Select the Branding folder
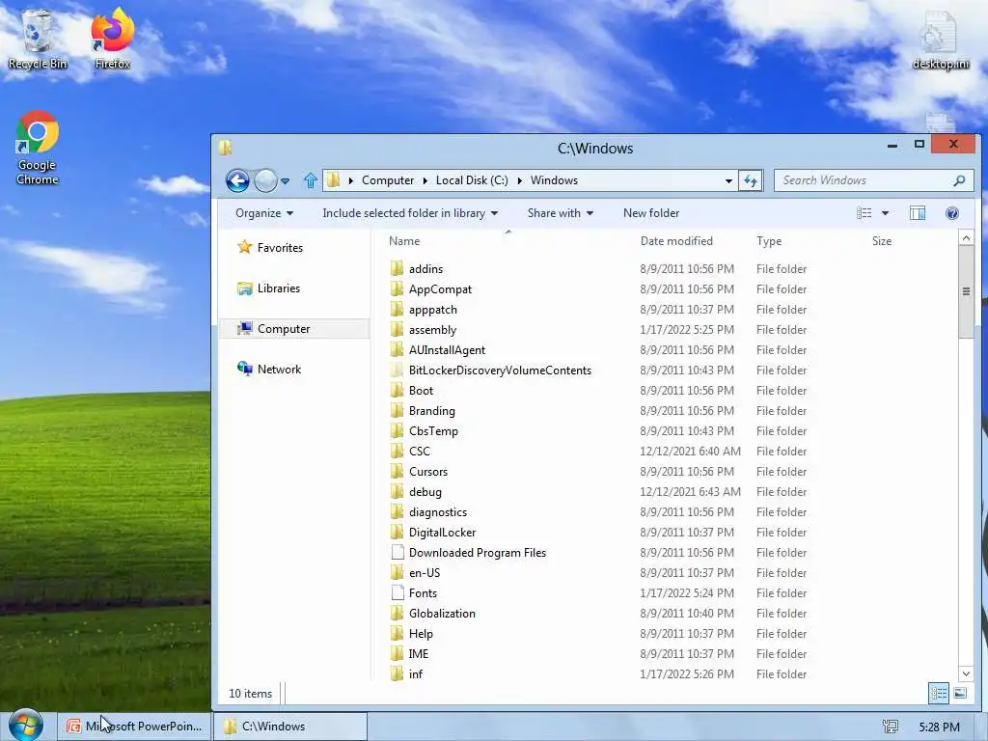Screen dimensions: 988x741 [x=431, y=411]
